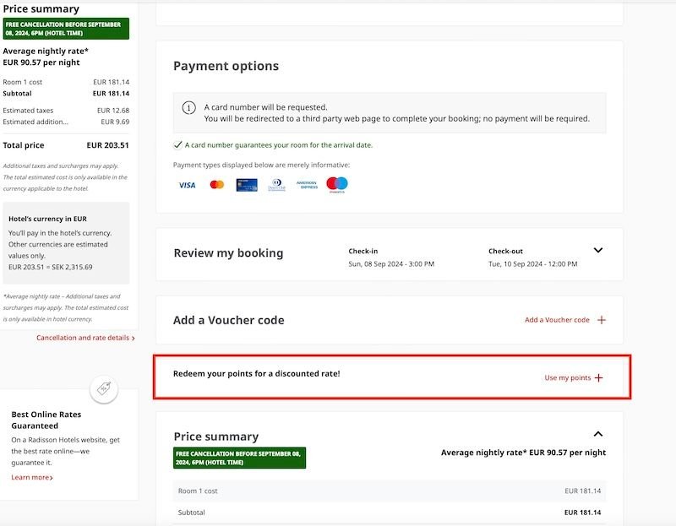Click the sidebar free cancellation green badge
This screenshot has height=526, width=676.
coord(66,29)
